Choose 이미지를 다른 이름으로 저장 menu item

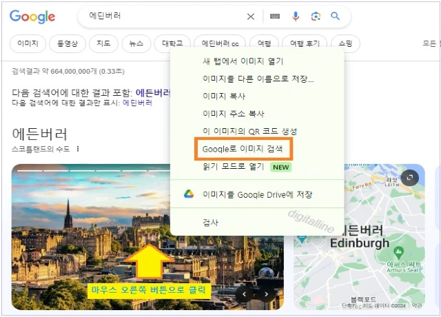[257, 79]
